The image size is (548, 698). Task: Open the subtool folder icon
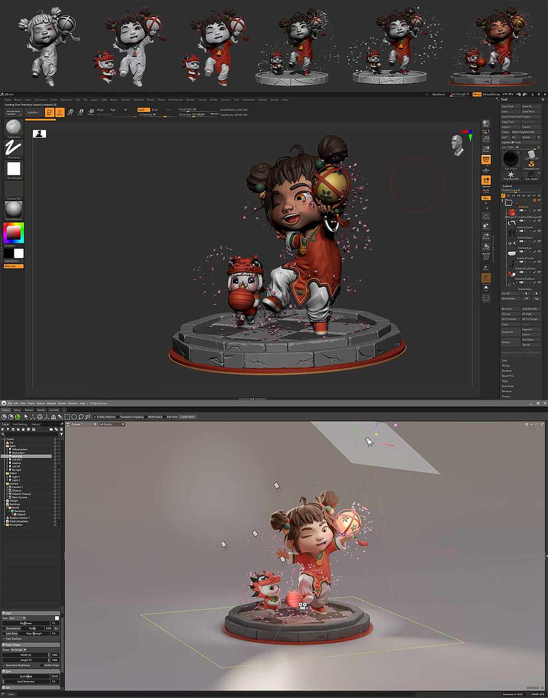[509, 203]
